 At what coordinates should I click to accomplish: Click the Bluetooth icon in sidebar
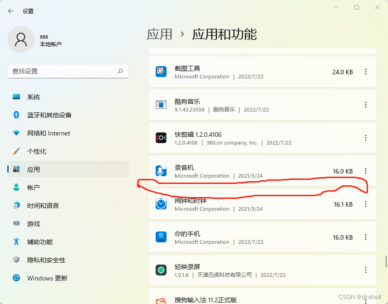click(16, 115)
